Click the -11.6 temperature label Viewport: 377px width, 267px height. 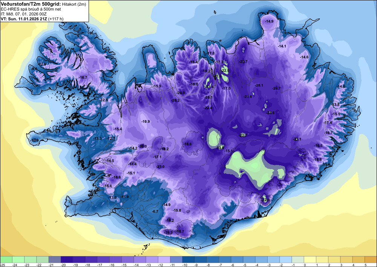(x=326, y=165)
